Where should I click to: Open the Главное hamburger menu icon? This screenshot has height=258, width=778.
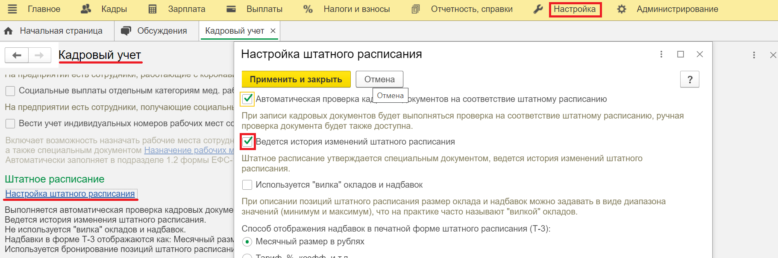[12, 9]
